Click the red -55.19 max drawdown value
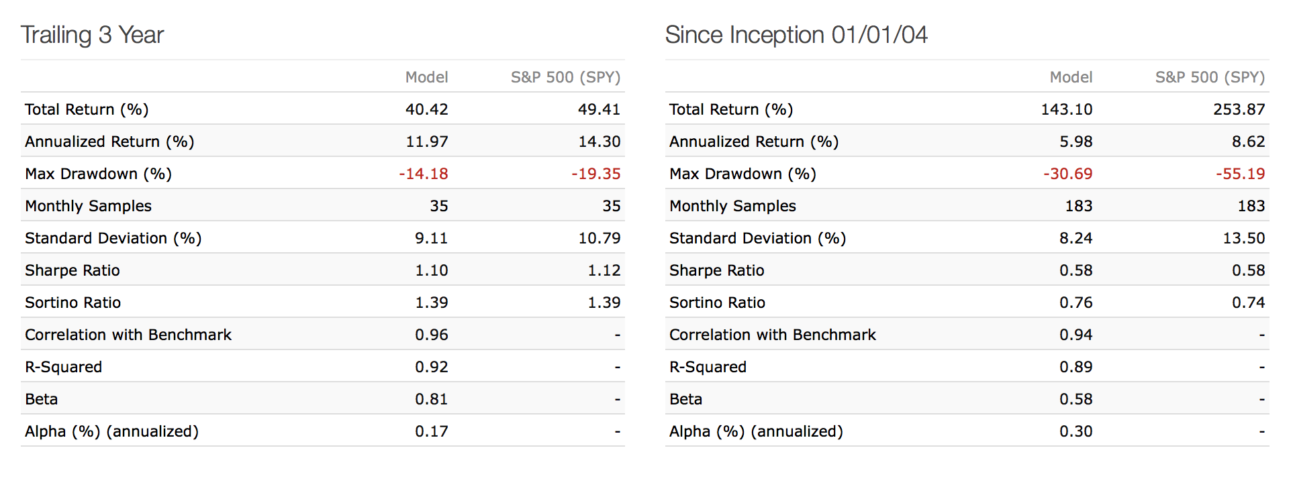The height and width of the screenshot is (495, 1293). click(1240, 174)
